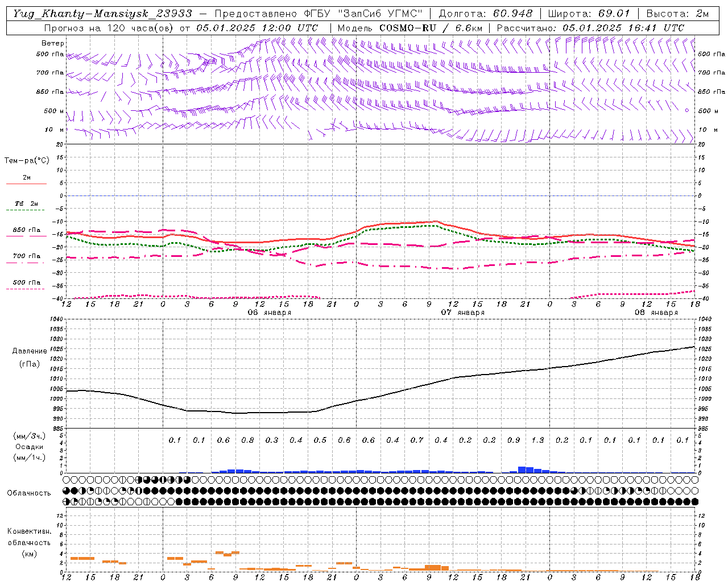This screenshot has width=728, height=582.
Task: Click the '0.8' precipitation value
Action: pos(247,440)
